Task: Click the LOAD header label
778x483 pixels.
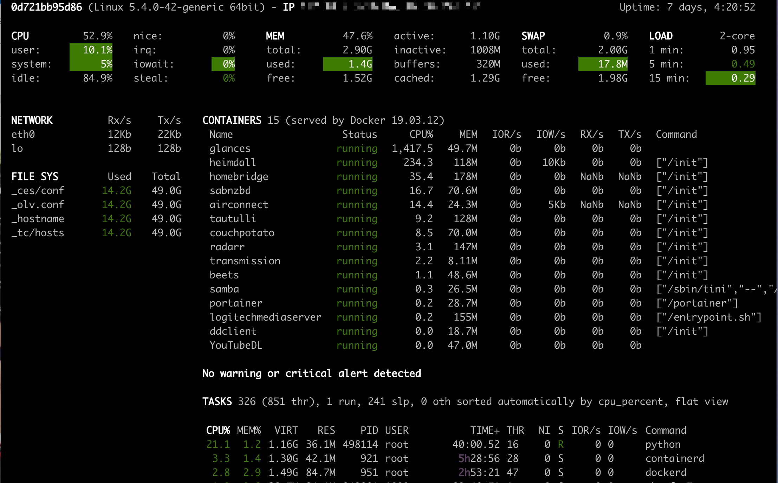Action: point(661,36)
